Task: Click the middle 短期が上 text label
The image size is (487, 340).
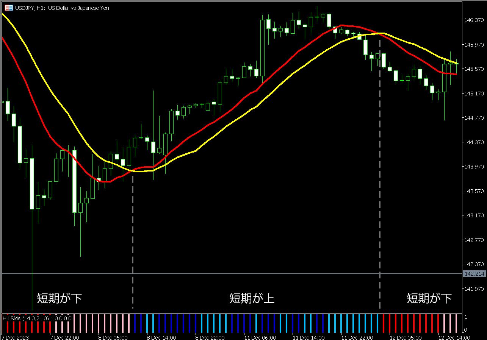Action: (x=252, y=298)
